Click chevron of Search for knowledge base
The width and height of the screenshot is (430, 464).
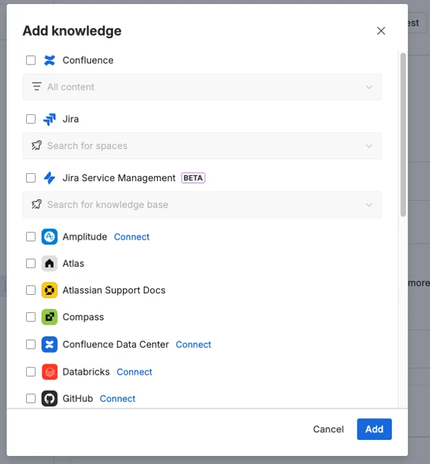click(x=369, y=205)
